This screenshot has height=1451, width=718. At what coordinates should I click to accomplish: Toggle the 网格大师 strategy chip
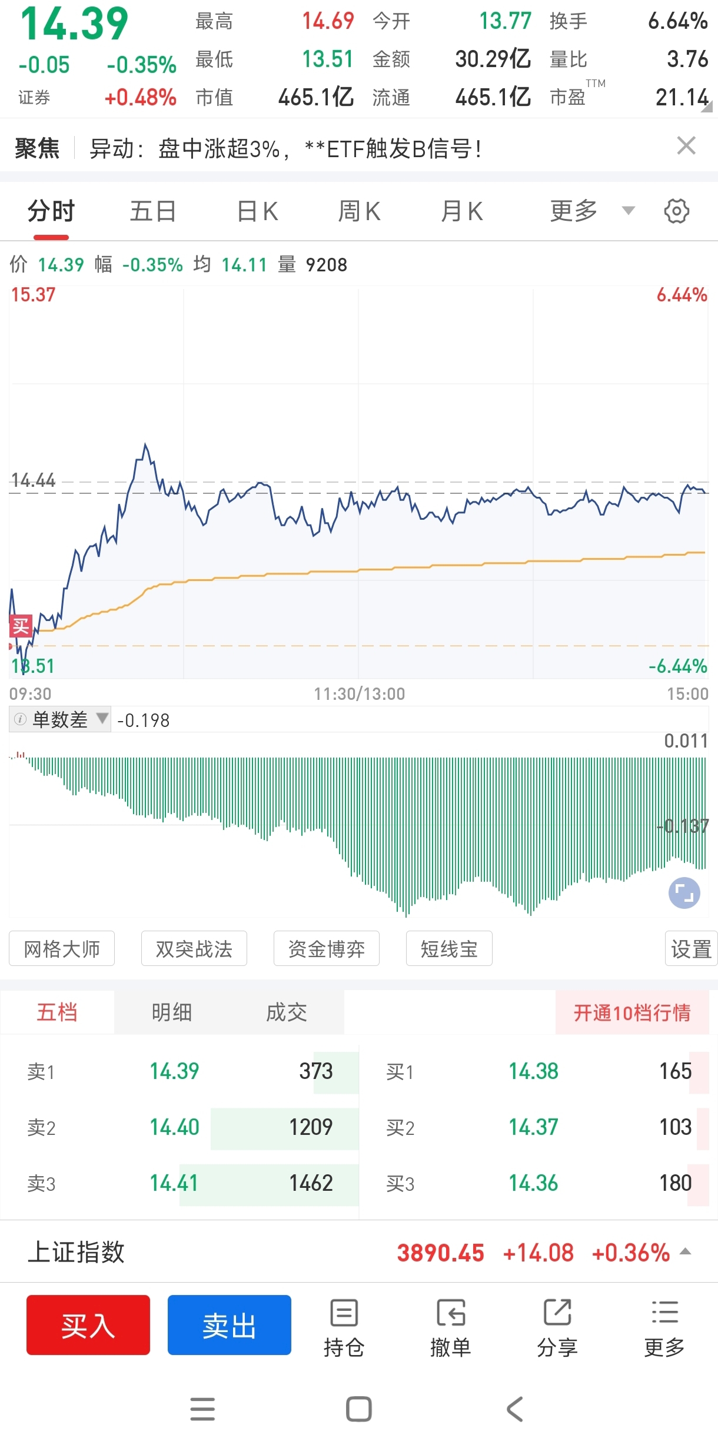pyautogui.click(x=62, y=949)
